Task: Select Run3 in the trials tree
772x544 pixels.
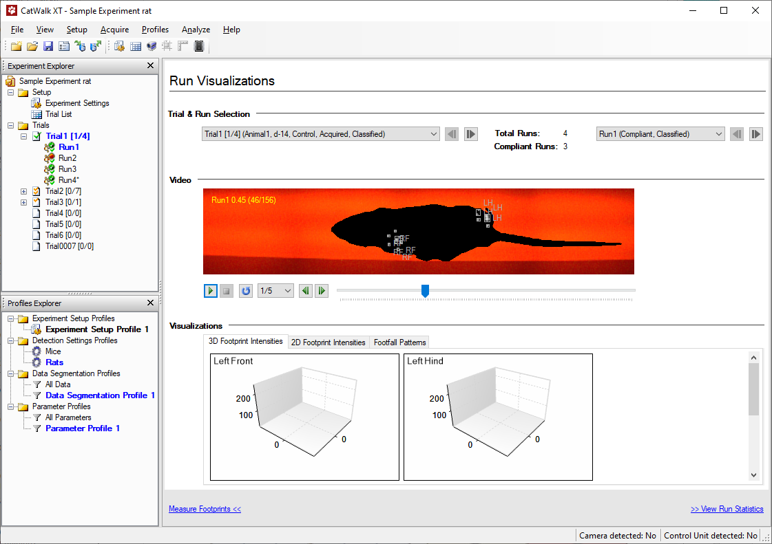Action: pos(67,169)
